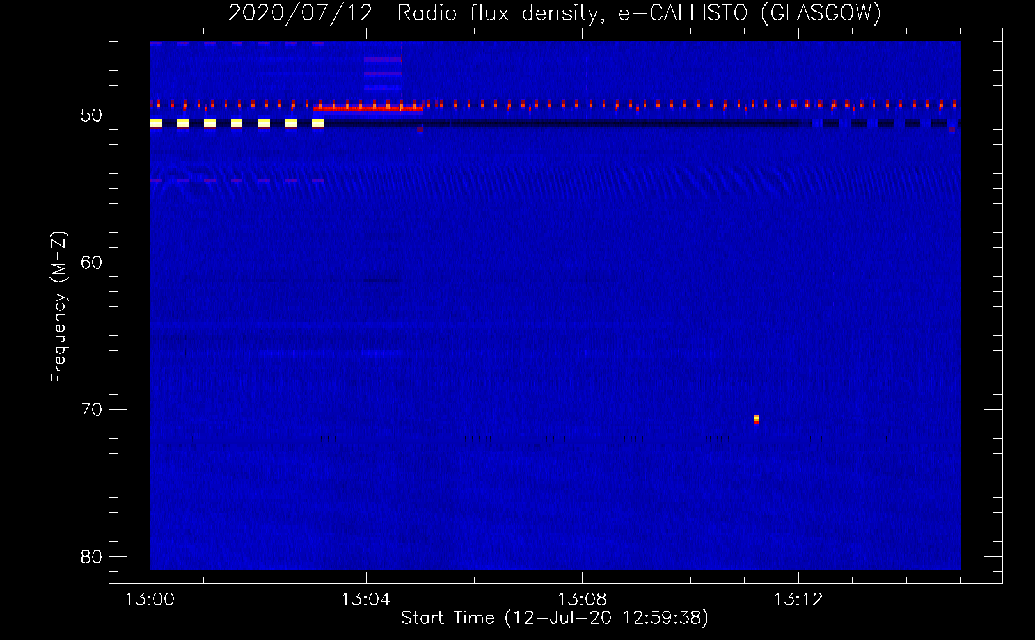Click the plot title "2020/07/12 Radio flux density, e-CALLISTO (GLASGOW)"
1035x640 pixels.
tap(555, 13)
